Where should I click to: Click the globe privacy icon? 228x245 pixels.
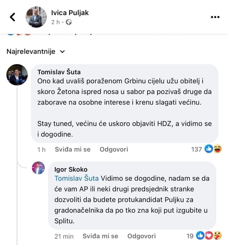pos(69,22)
